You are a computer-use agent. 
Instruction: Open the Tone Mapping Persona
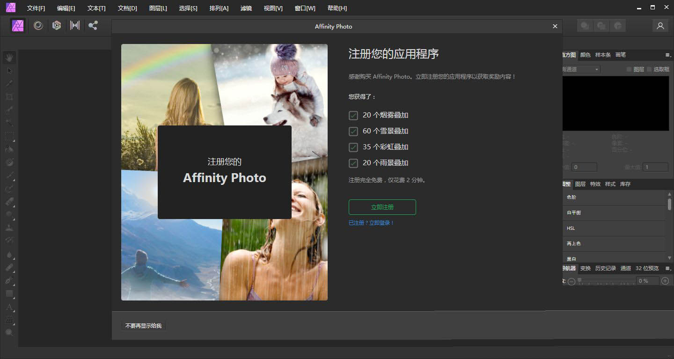point(75,26)
